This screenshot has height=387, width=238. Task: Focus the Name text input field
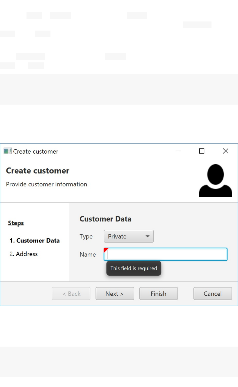pyautogui.click(x=167, y=254)
